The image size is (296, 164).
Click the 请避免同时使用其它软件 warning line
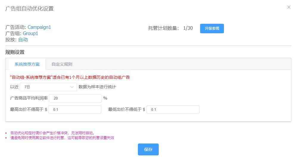coord(62,138)
